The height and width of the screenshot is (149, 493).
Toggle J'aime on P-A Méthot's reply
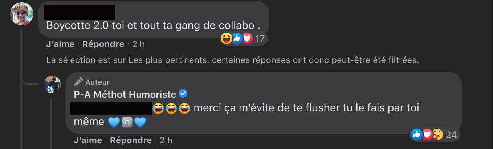pyautogui.click(x=87, y=140)
